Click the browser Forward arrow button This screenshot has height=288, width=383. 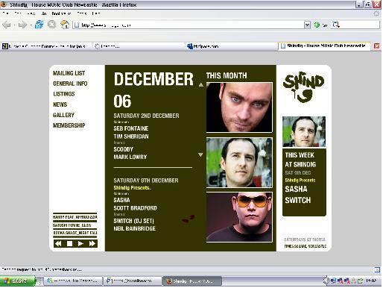coord(22,25)
